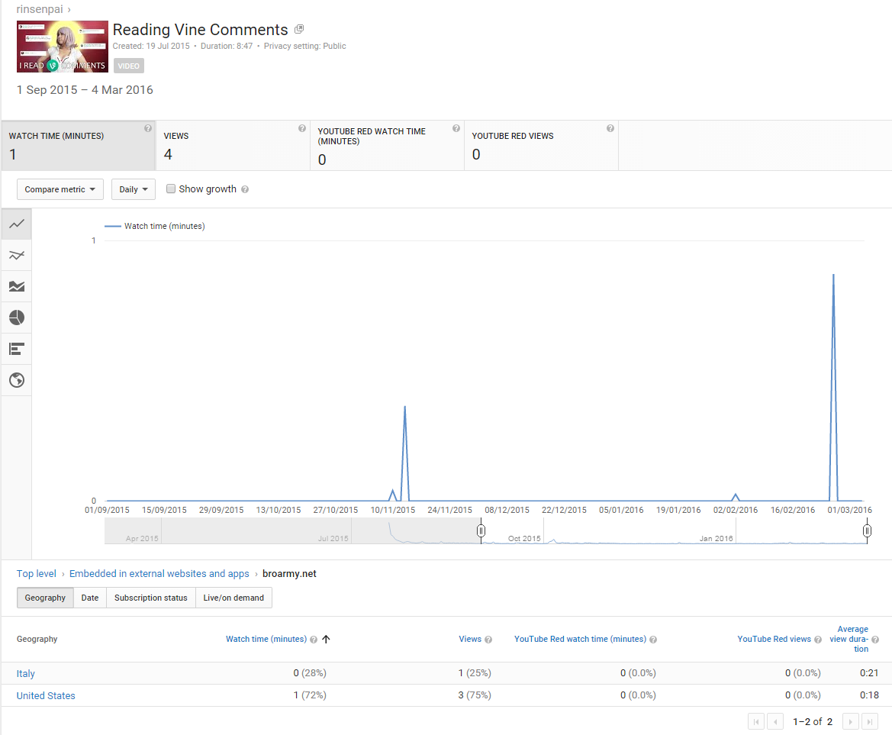Open the Compare metric dropdown
892x735 pixels.
[60, 189]
